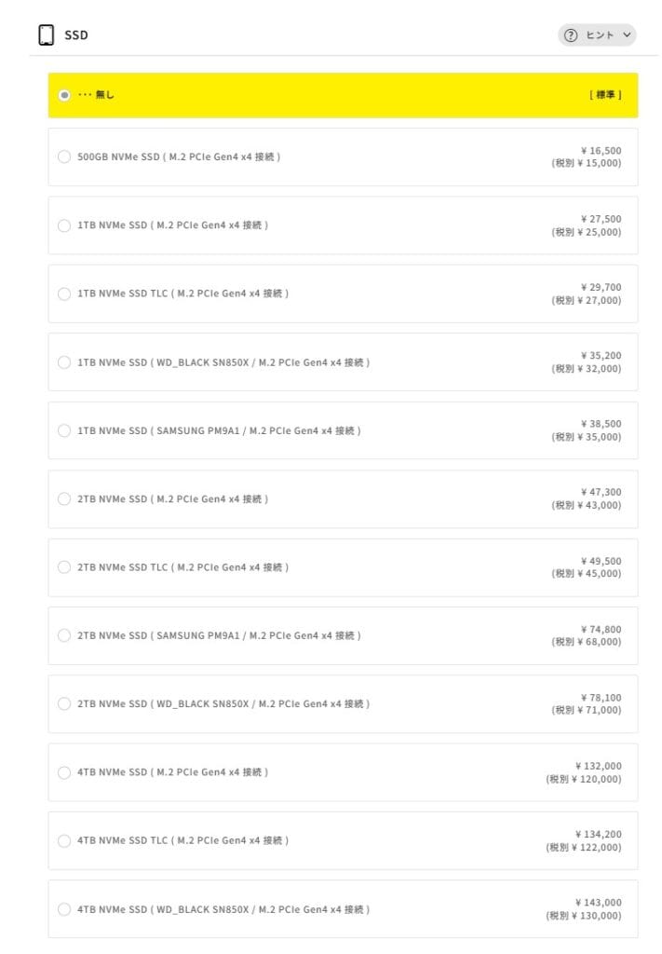Click the question mark hint icon
Viewport: 662px width, 954px height.
(570, 35)
